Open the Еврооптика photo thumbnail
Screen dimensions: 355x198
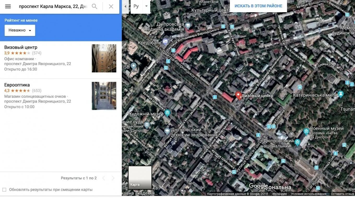coord(104,96)
